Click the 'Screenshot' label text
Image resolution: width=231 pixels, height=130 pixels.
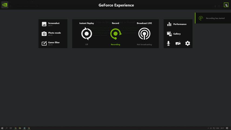[x=54, y=23]
